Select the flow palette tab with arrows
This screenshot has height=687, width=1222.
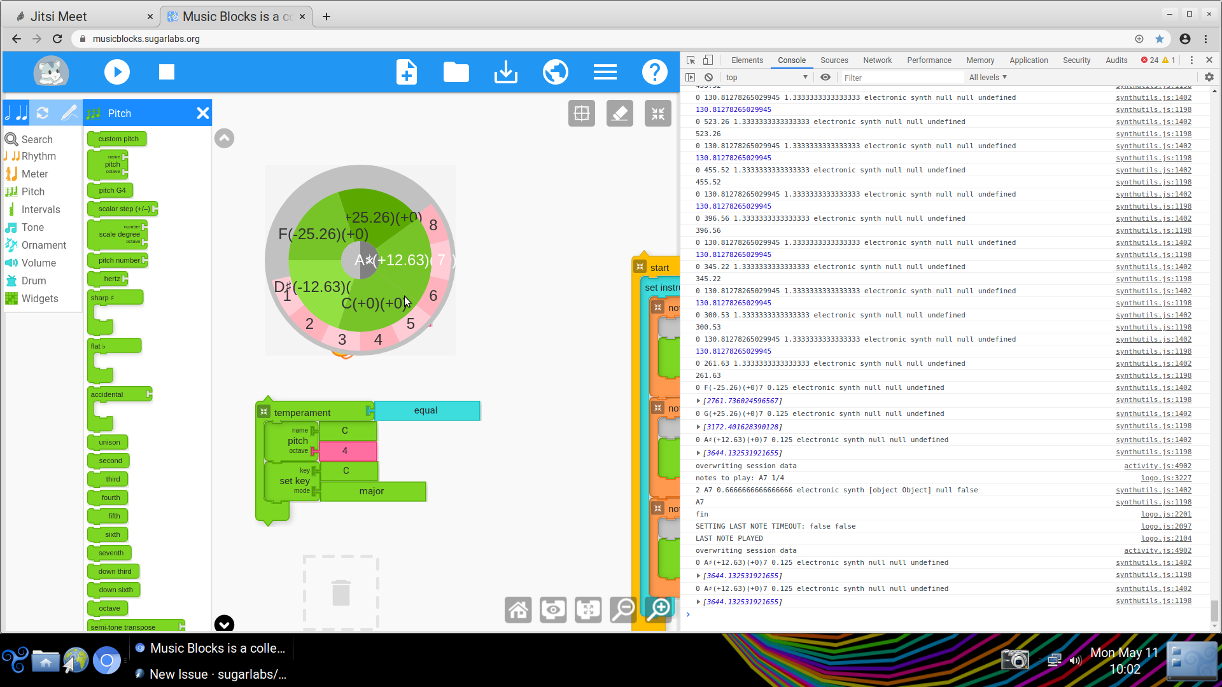tap(43, 113)
